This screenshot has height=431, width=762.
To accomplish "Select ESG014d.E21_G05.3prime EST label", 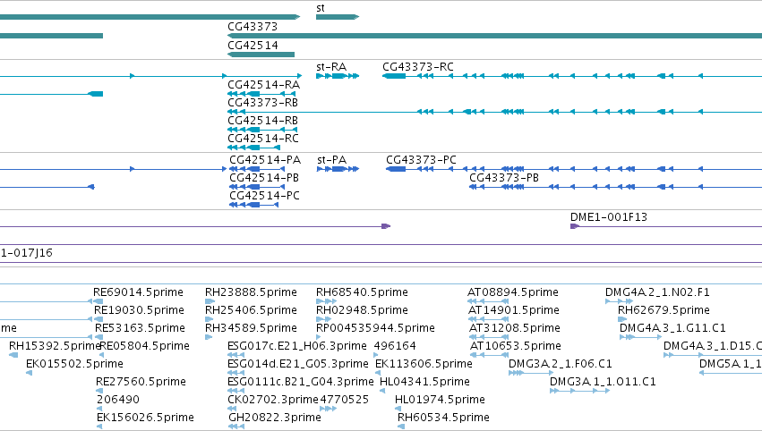I will point(298,364).
